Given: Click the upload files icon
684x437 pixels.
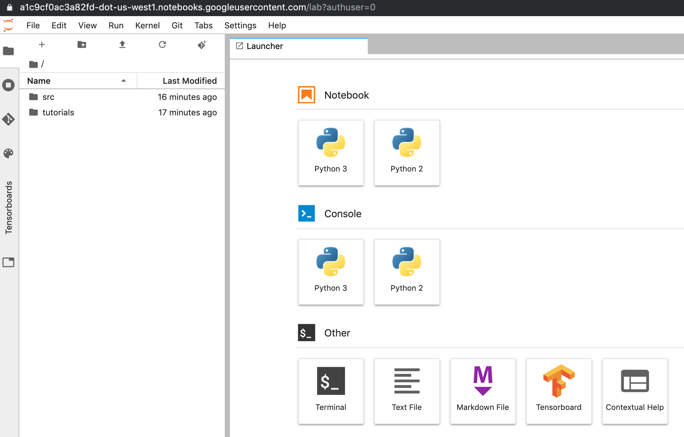Looking at the screenshot, I should (122, 44).
